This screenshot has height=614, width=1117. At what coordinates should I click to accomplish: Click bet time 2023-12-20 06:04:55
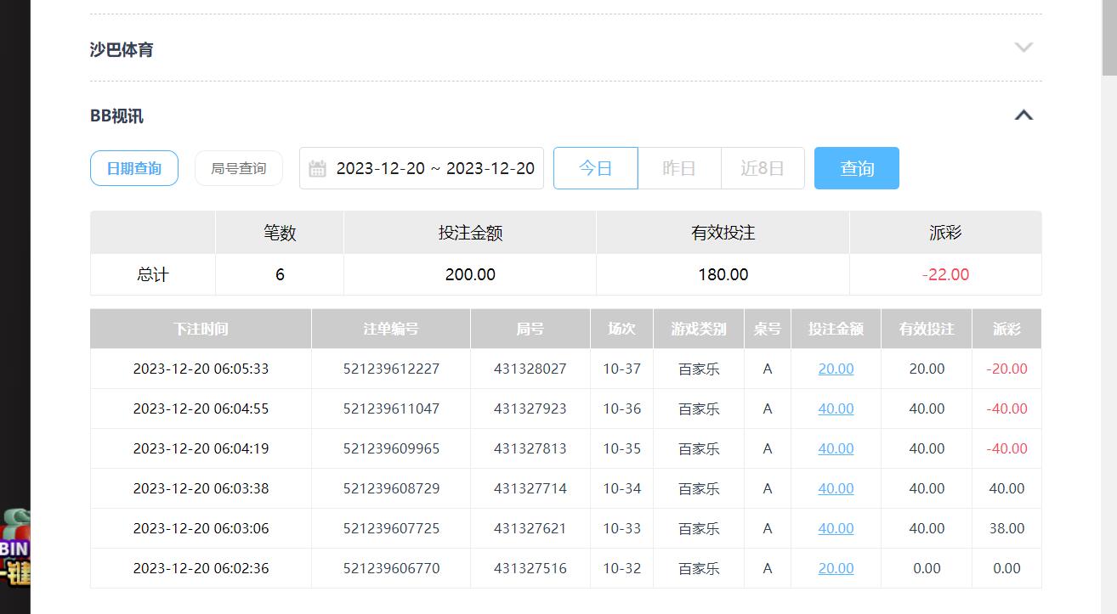(201, 408)
